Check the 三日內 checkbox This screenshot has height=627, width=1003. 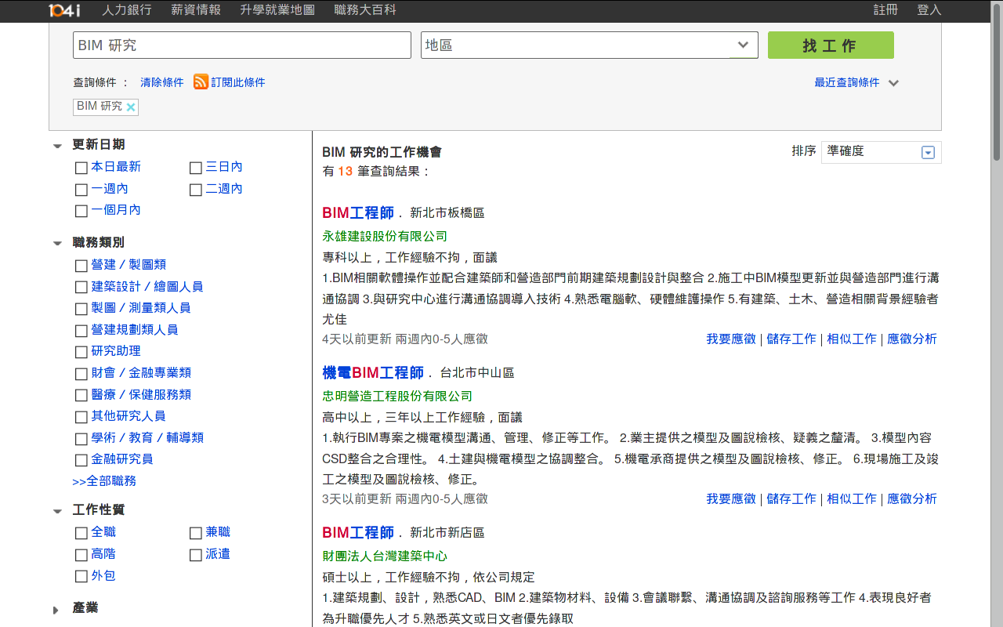[196, 168]
